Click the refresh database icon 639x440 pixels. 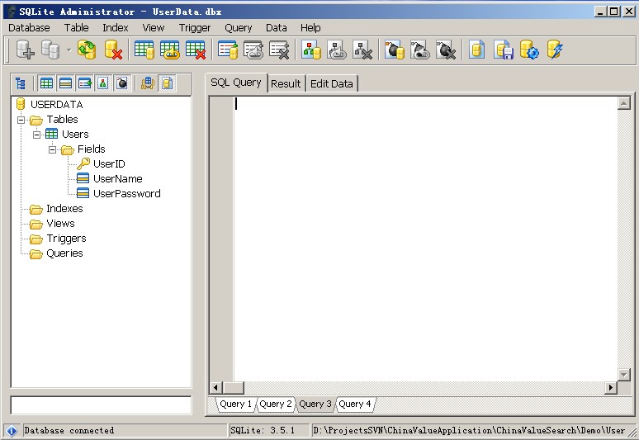(x=87, y=50)
